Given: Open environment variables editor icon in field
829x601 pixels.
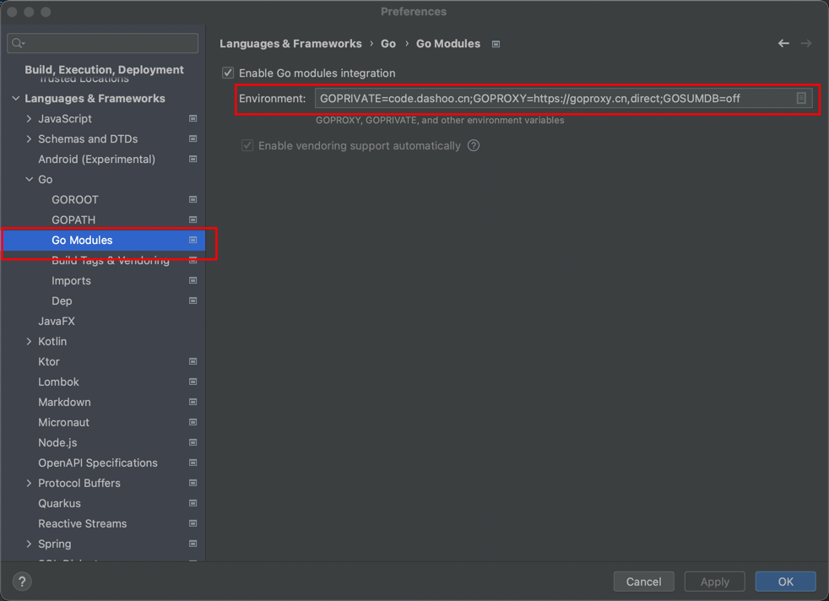Looking at the screenshot, I should pyautogui.click(x=801, y=99).
